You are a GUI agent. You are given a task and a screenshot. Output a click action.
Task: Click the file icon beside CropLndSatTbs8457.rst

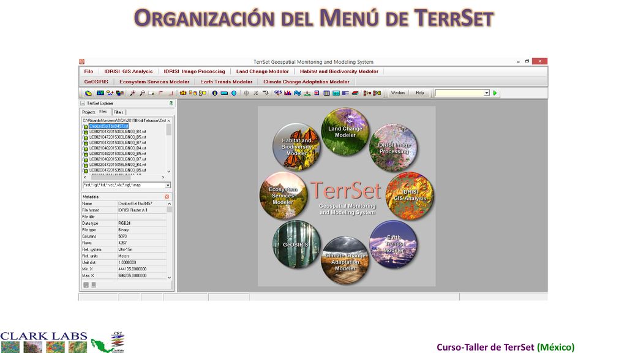86,126
